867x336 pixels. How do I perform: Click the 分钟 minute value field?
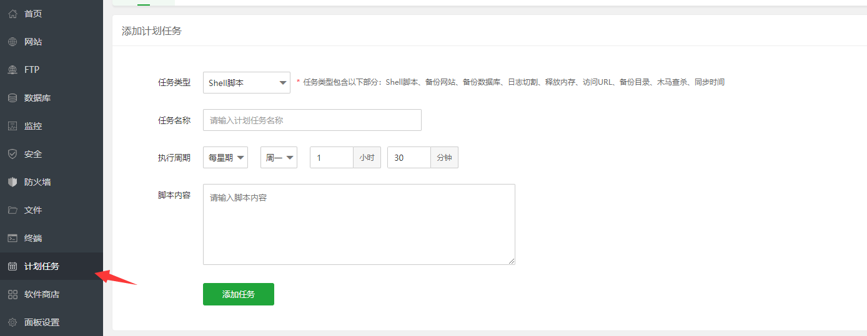(409, 158)
